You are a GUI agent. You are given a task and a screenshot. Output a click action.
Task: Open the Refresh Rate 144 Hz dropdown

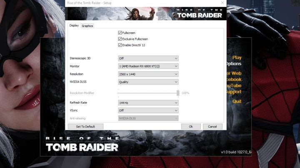[x=148, y=103]
